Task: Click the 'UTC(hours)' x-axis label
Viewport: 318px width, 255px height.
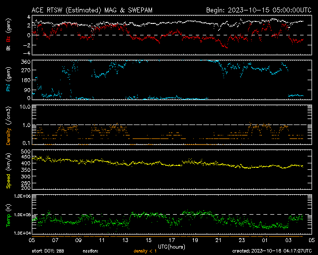Action: tap(171, 247)
